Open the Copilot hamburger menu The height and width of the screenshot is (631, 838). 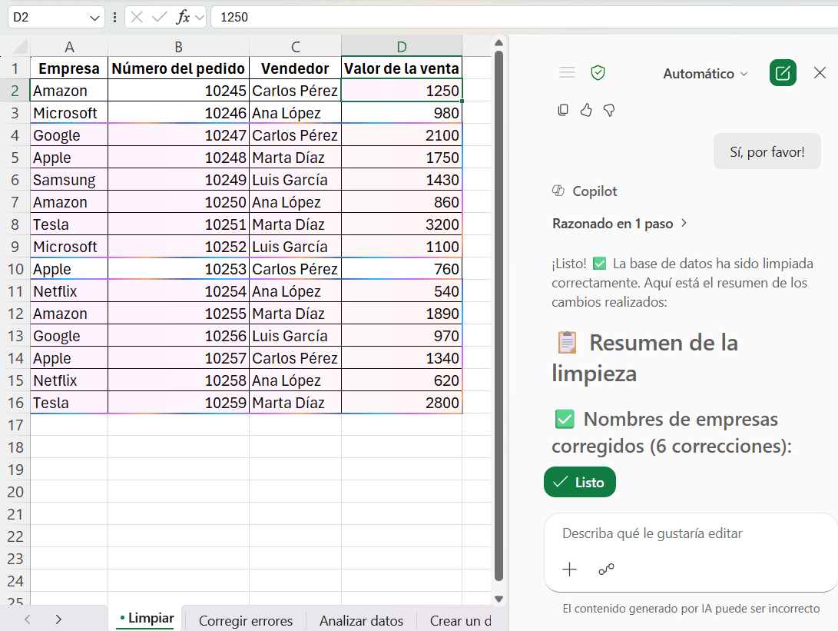[567, 73]
